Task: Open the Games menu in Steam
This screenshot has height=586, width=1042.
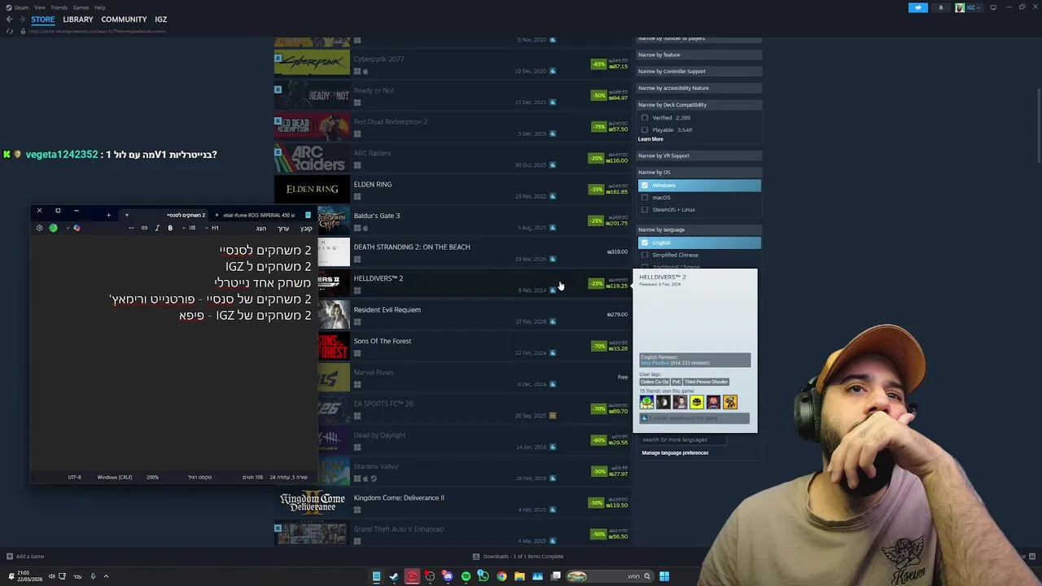Action: [x=81, y=7]
